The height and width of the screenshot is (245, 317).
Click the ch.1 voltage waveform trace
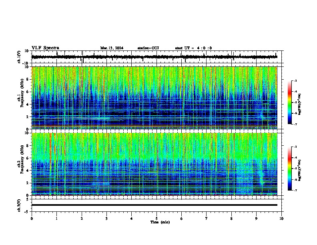(154, 57)
